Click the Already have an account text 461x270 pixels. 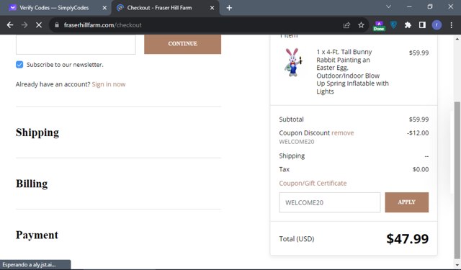click(x=53, y=84)
